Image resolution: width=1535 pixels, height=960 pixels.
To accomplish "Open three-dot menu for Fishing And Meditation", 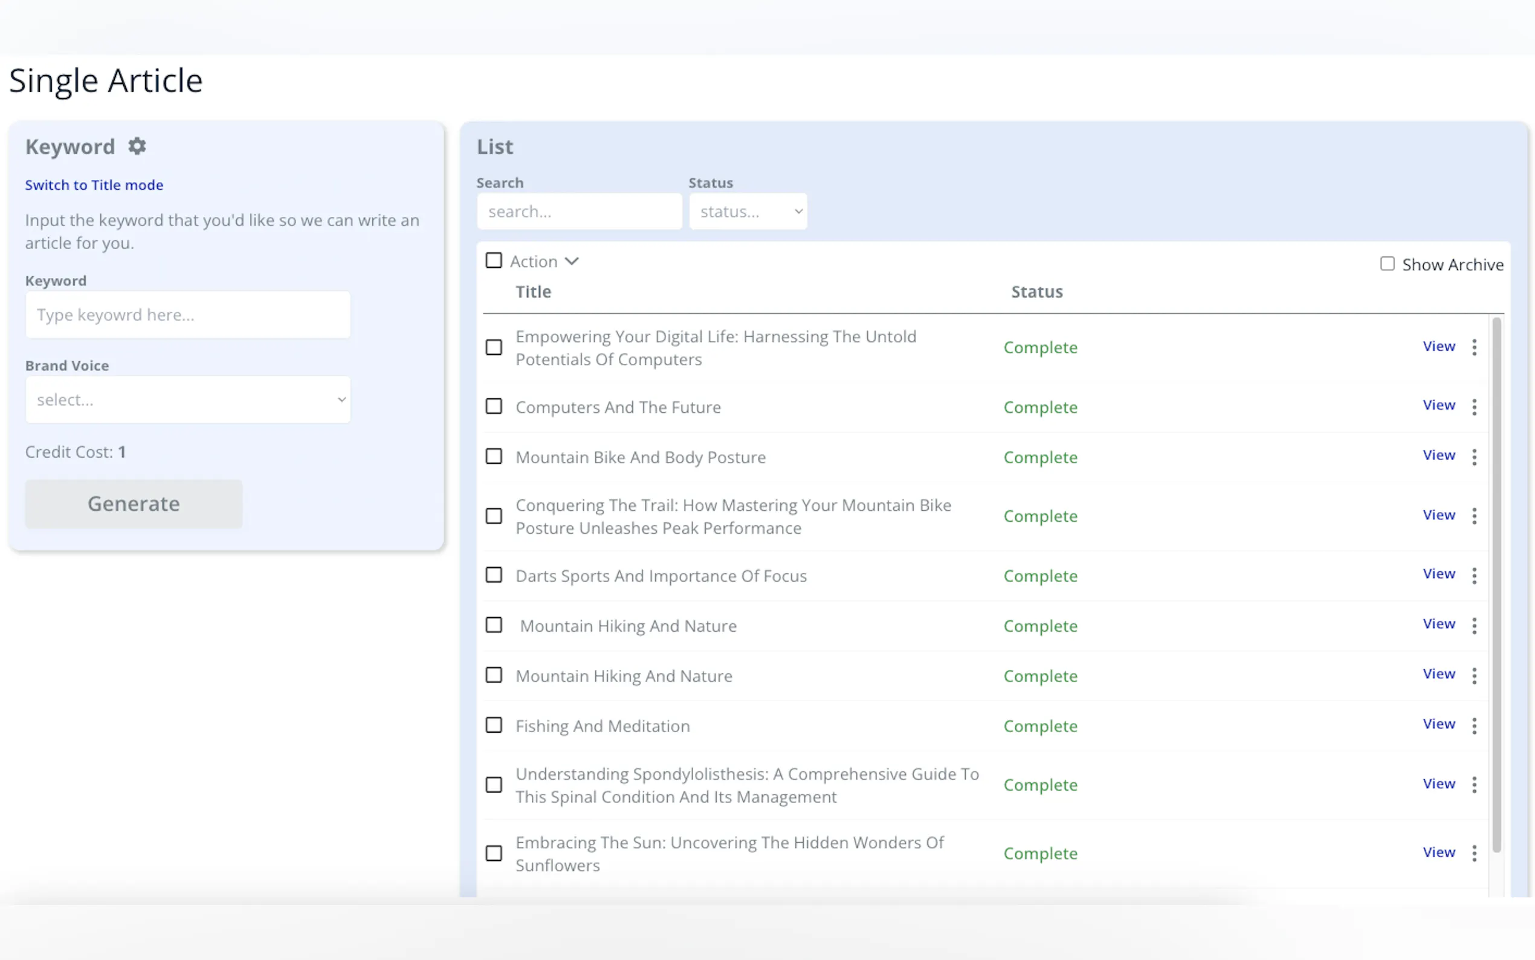I will (1473, 725).
